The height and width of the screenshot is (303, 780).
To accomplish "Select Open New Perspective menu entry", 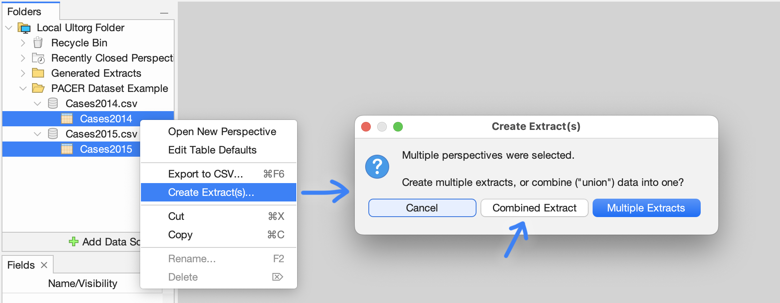I will [222, 132].
